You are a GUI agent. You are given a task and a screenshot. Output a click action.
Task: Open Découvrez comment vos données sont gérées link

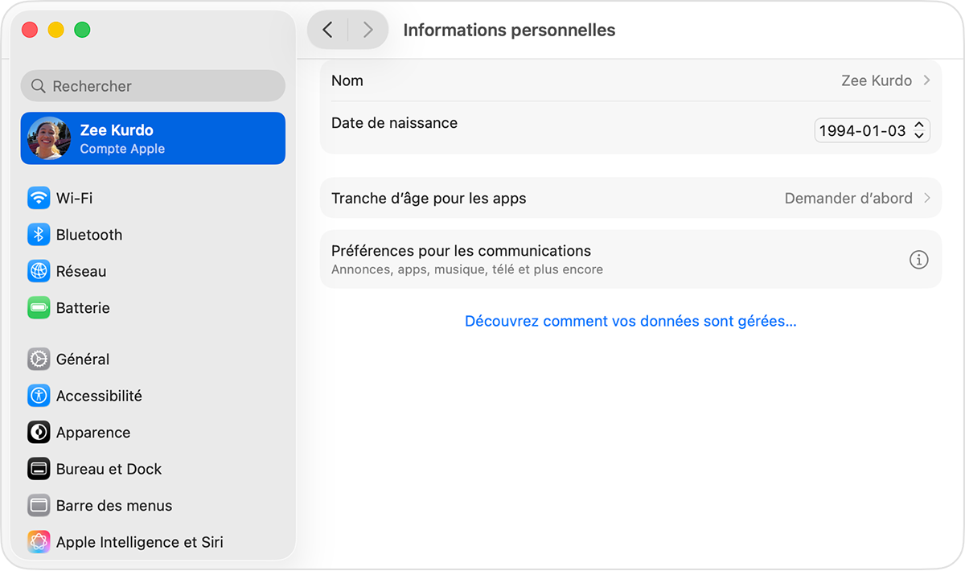click(630, 321)
